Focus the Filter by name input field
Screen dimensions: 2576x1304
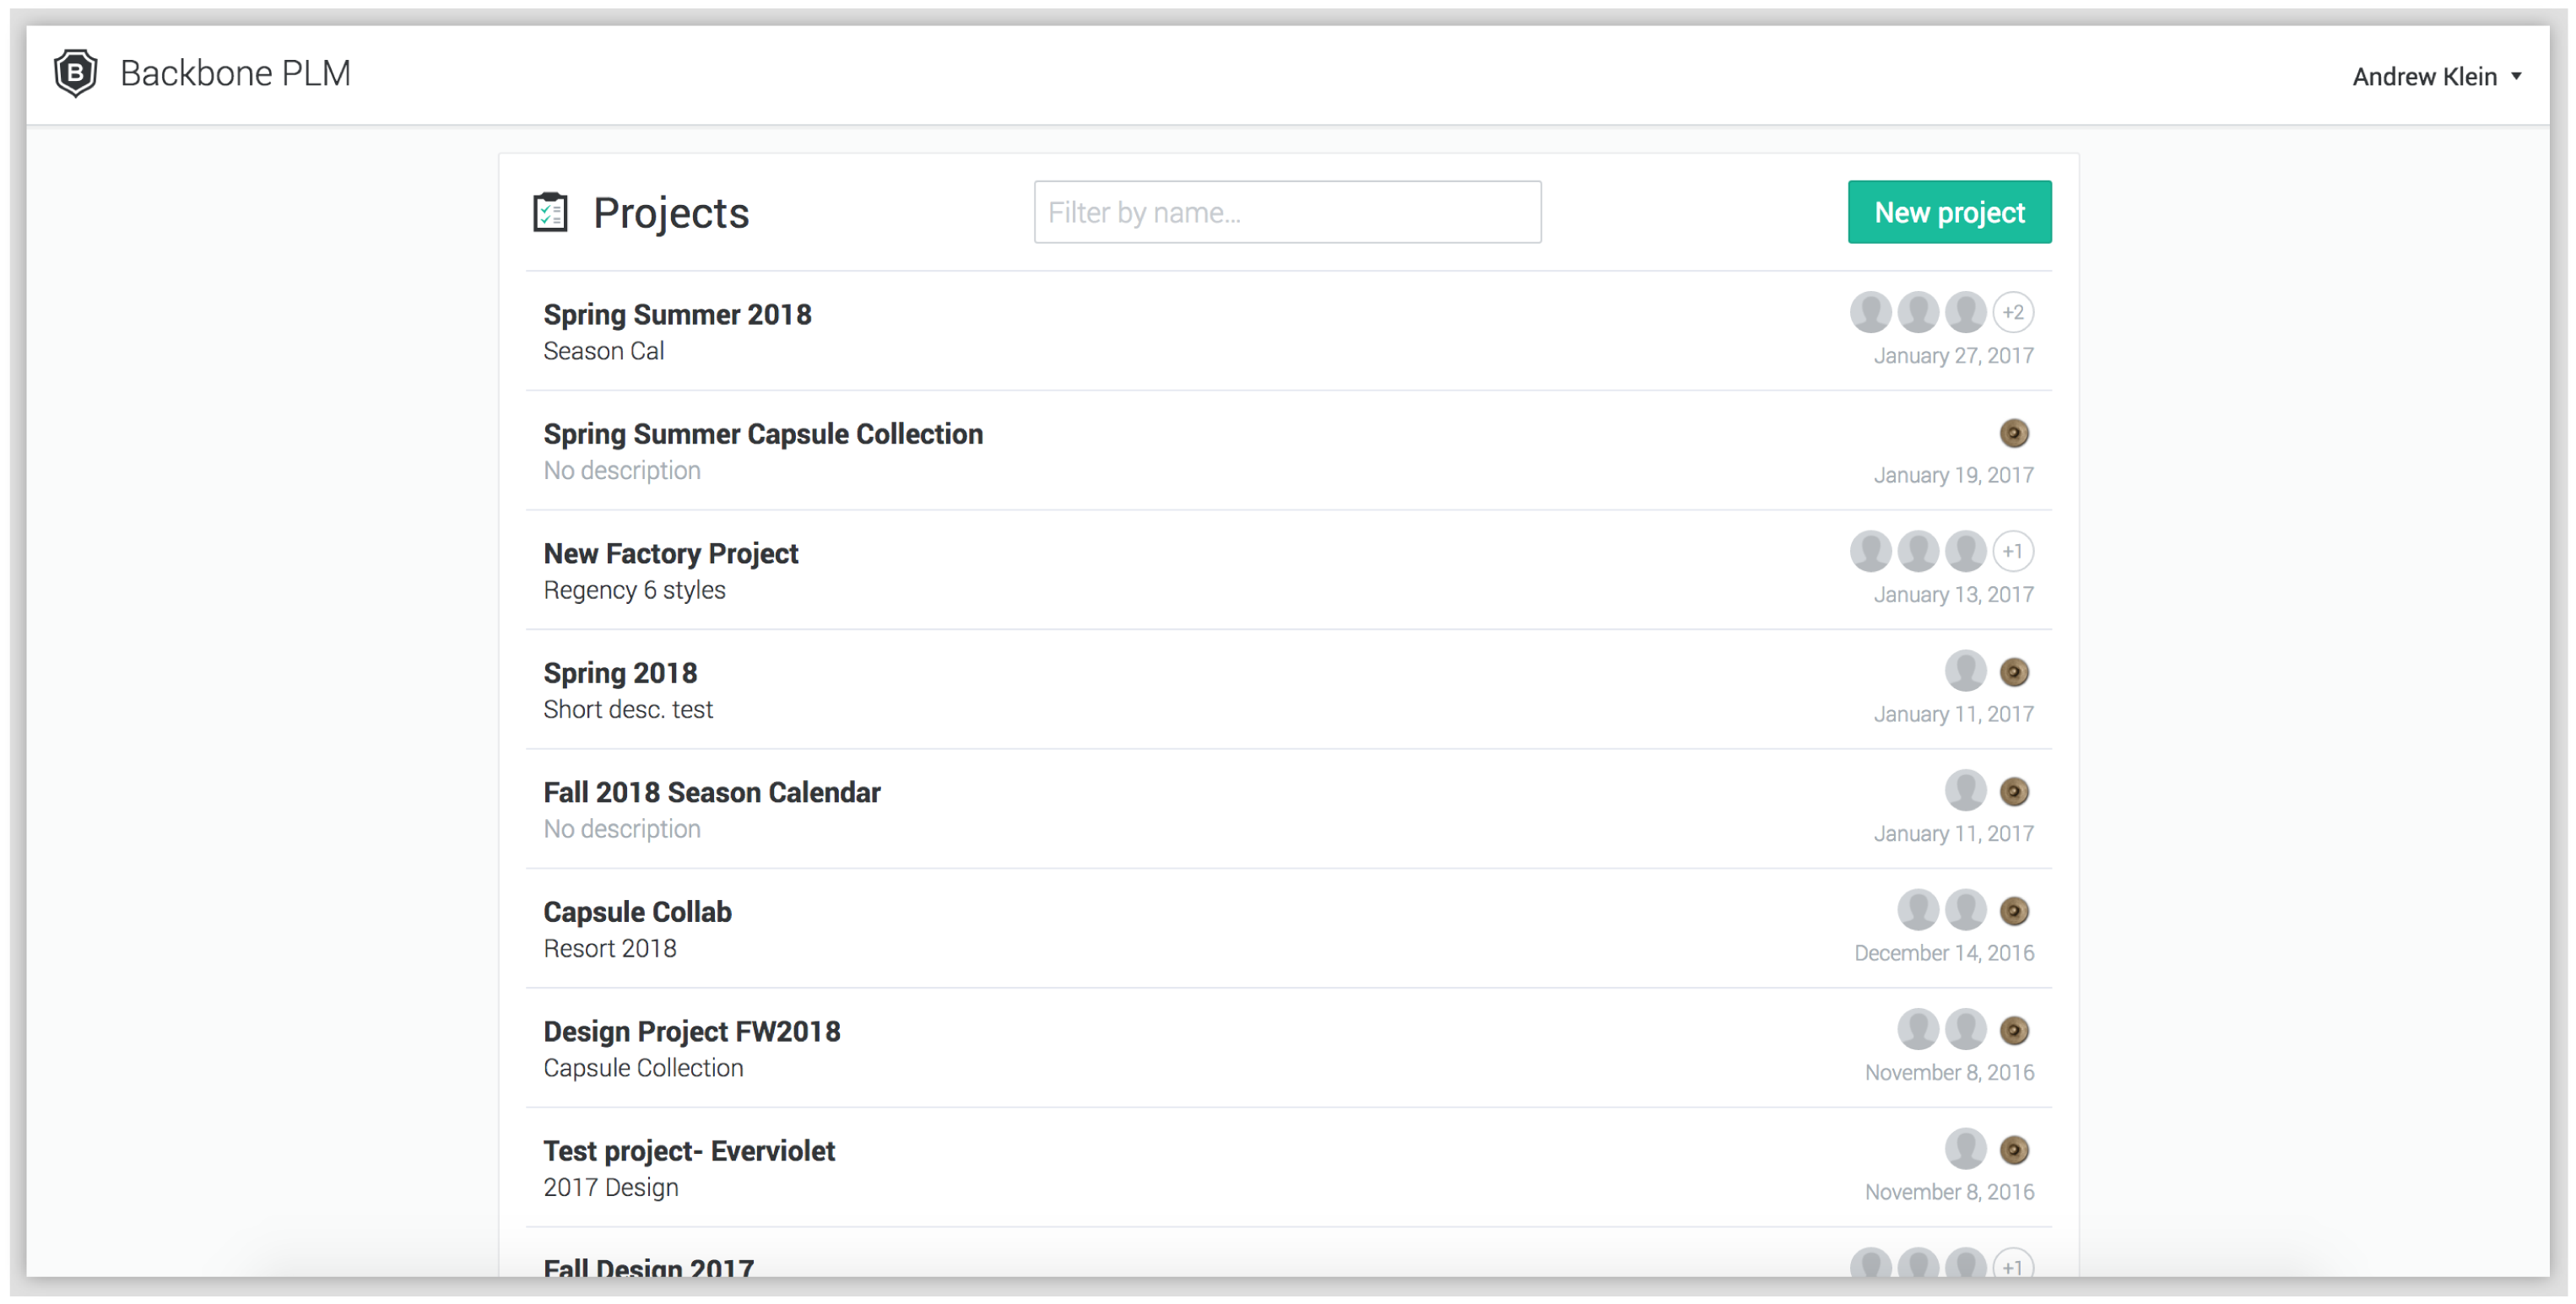click(1287, 212)
